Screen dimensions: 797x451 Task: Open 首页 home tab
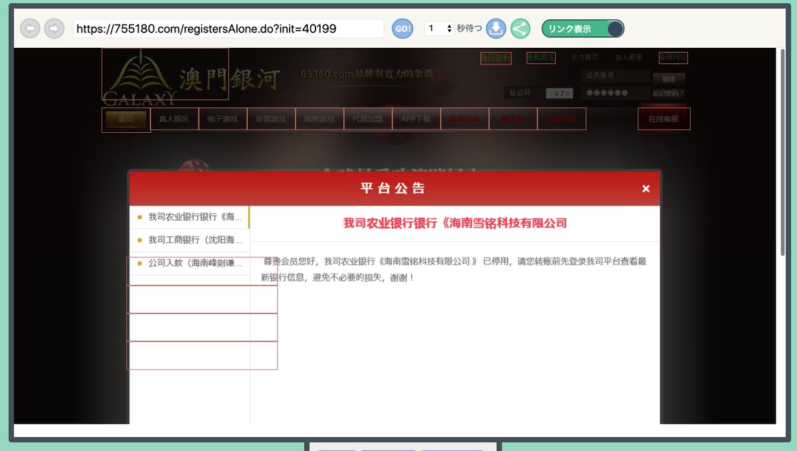[x=126, y=119]
